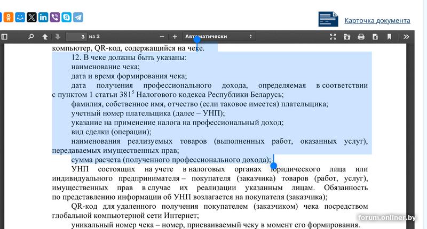Image resolution: width=427 pixels, height=229 pixels.
Task: Download the PDF document
Action: (375, 37)
